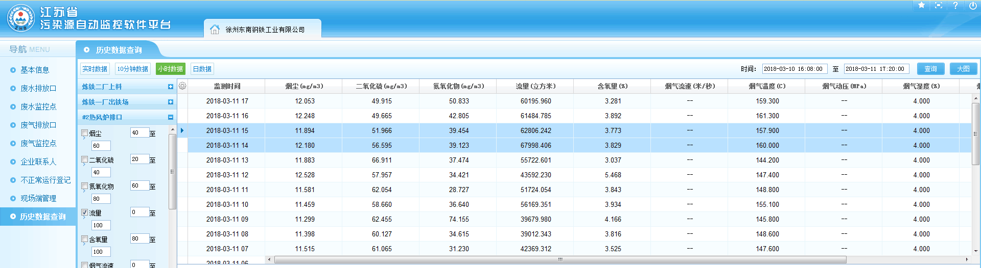
Task: Click bullet icon in 历史数据查询 tab header
Action: coord(86,50)
